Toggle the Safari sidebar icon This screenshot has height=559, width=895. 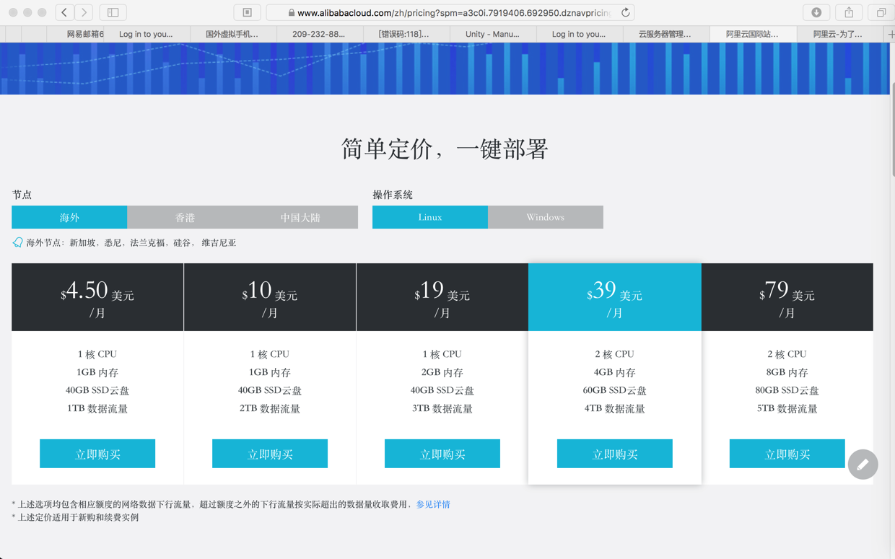113,12
